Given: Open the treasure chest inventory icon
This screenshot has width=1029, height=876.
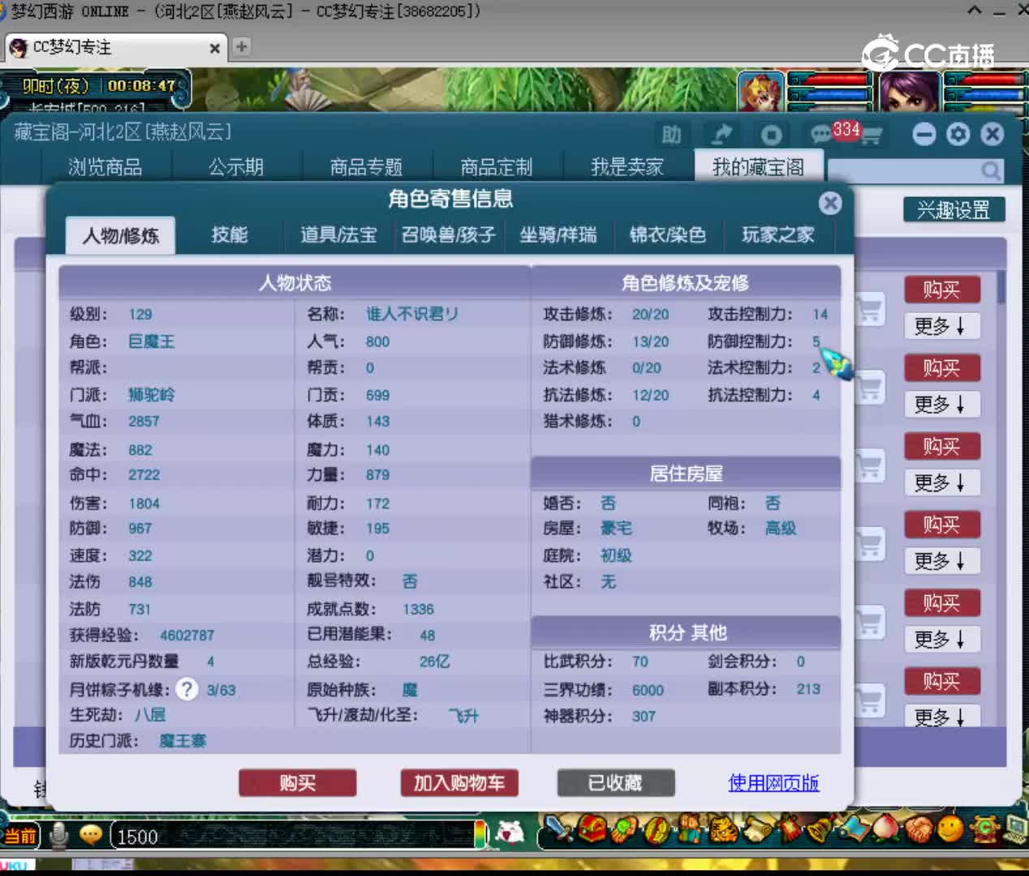Looking at the screenshot, I should (x=592, y=830).
